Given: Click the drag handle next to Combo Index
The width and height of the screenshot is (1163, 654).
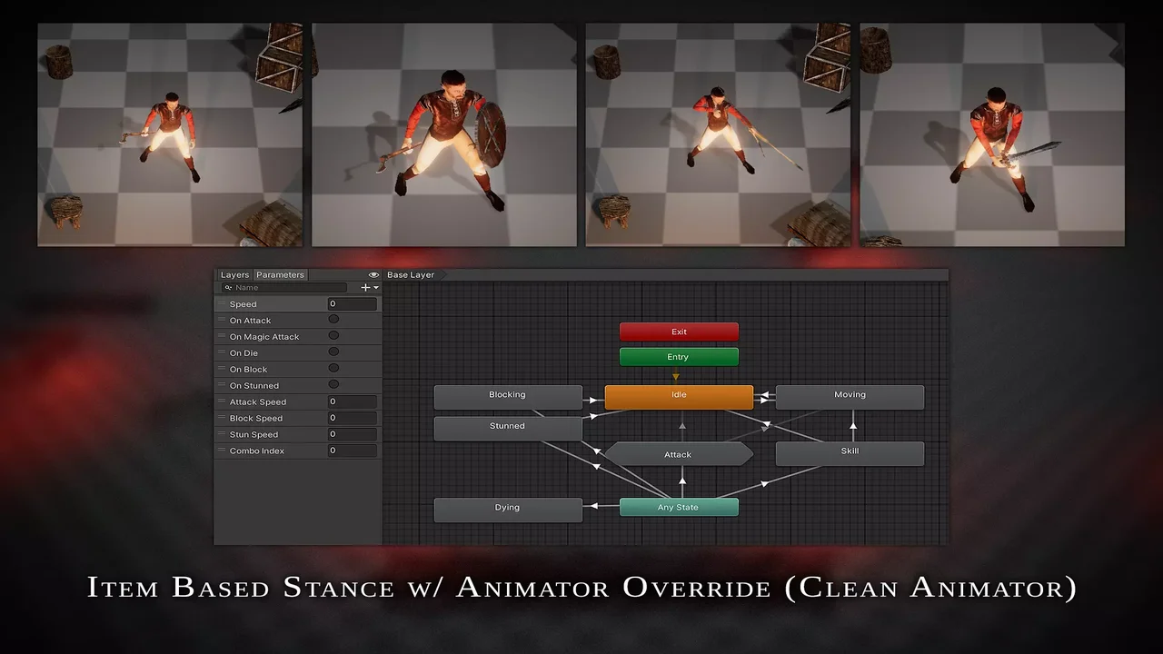Looking at the screenshot, I should pyautogui.click(x=221, y=451).
